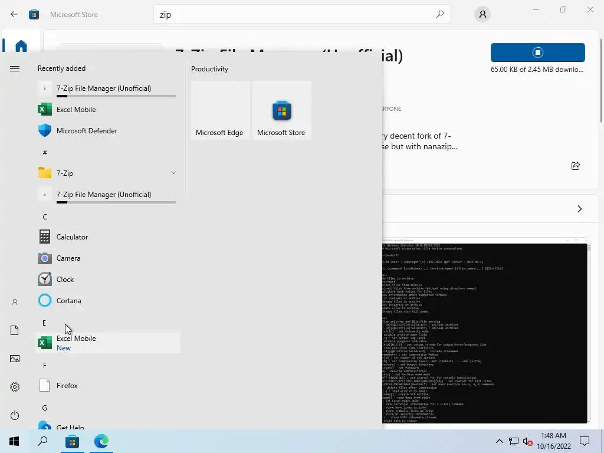Open Settings gear in the Start sidebar
The width and height of the screenshot is (604, 453).
(15, 387)
